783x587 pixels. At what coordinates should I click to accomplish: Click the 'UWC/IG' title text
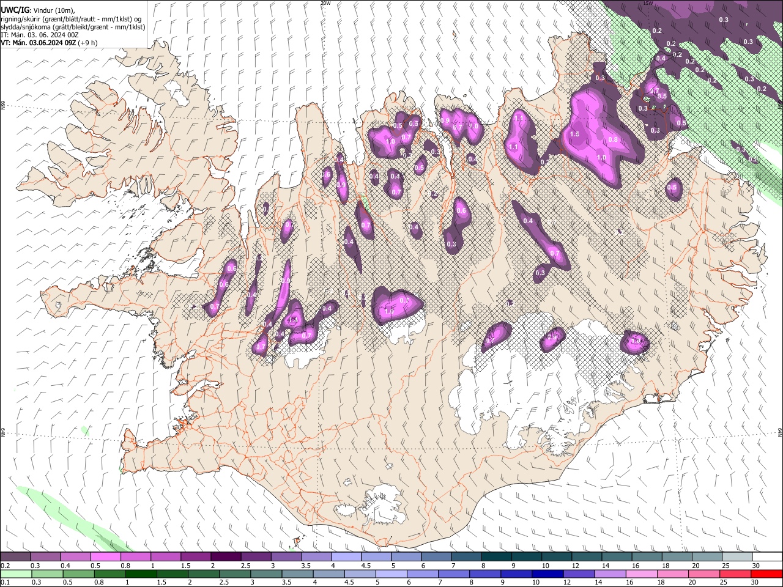(14, 9)
